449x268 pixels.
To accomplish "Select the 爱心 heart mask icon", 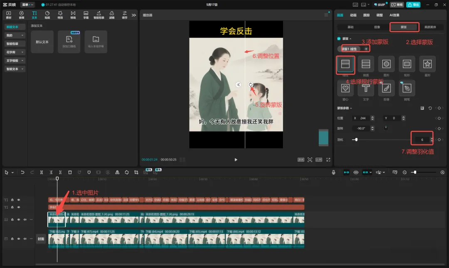I will point(345,88).
